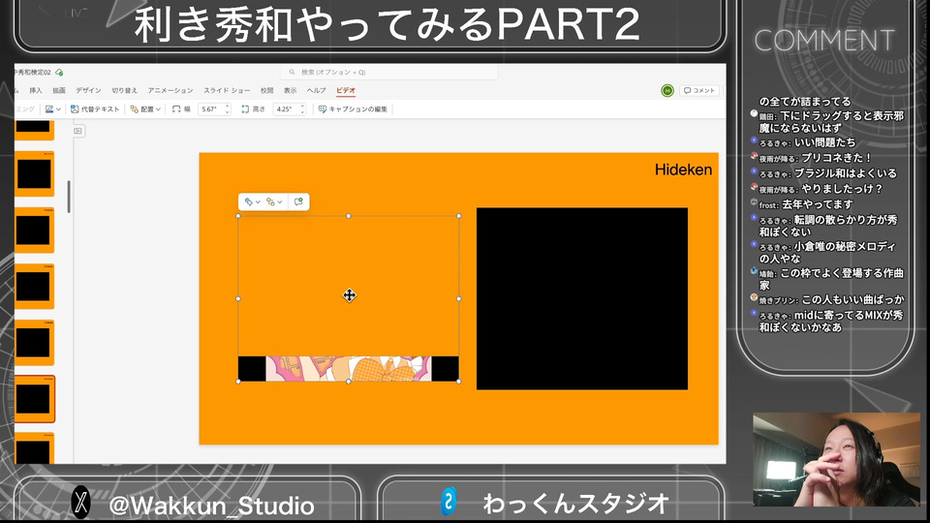
Task: Decrease height using the down stepper arrow
Action: 302,112
